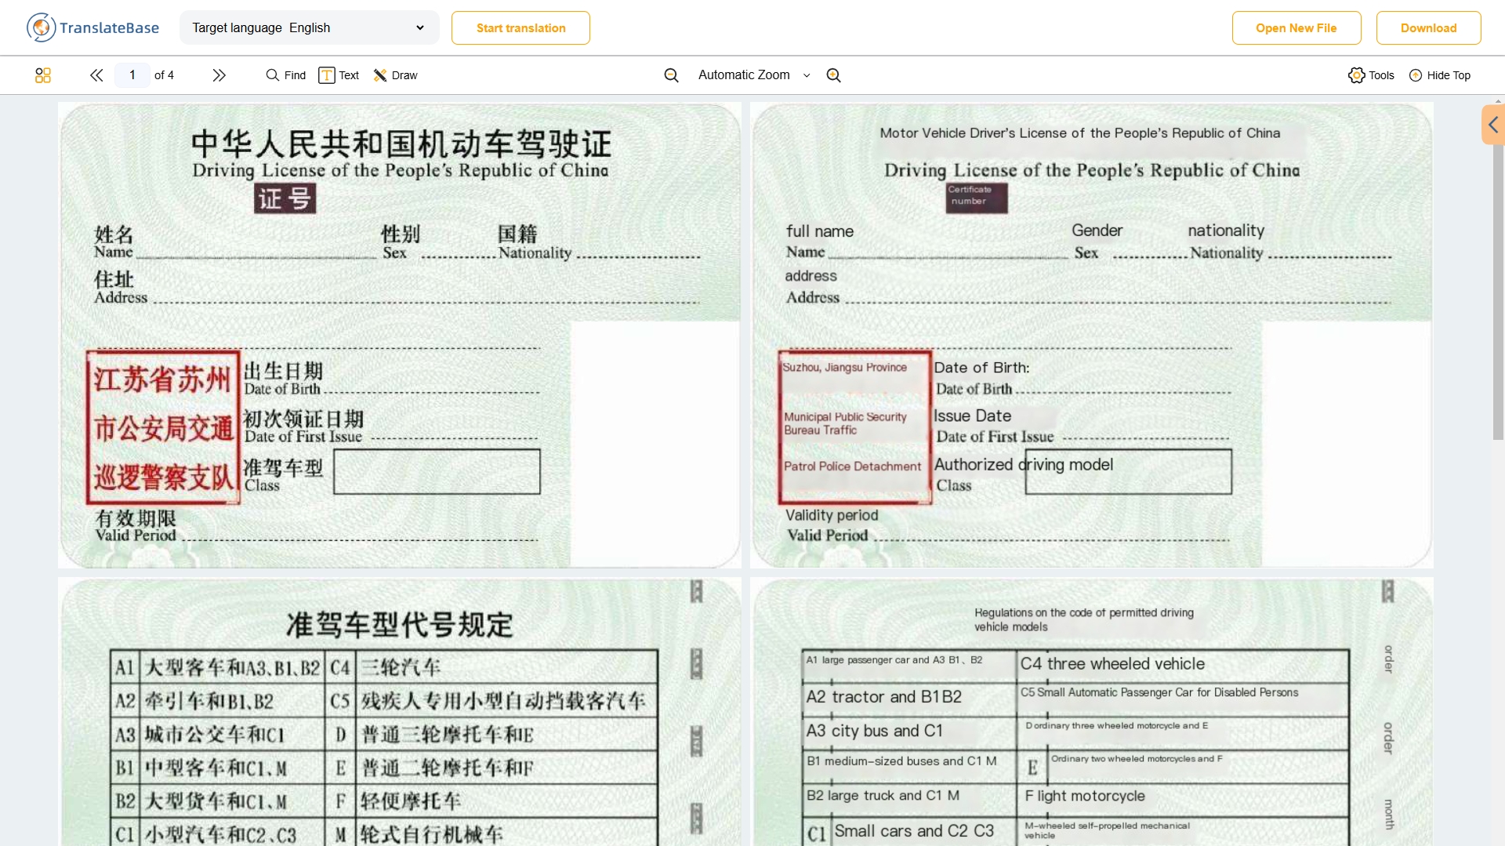
Task: Click the 'Gender' translated label
Action: coord(1097,231)
